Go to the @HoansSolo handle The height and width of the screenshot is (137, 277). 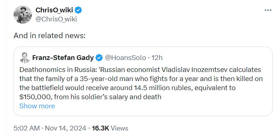click(x=126, y=57)
